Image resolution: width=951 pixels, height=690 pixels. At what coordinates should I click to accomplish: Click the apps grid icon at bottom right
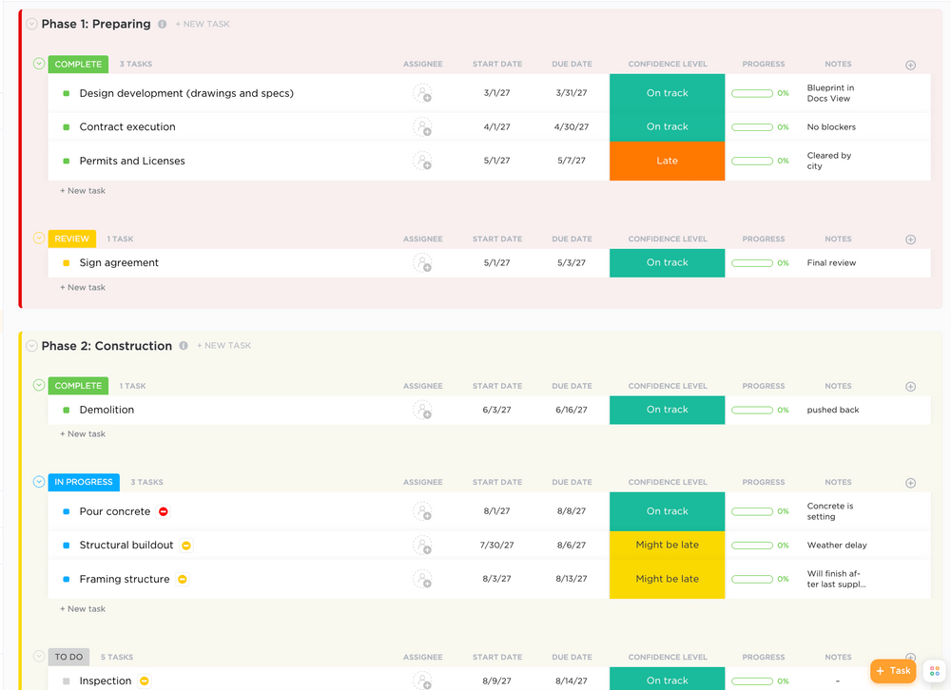(935, 671)
